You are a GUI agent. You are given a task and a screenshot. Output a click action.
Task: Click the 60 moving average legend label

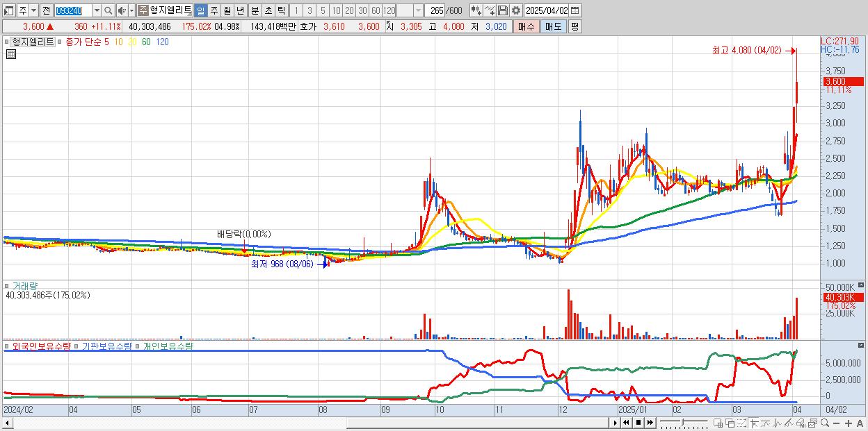146,42
